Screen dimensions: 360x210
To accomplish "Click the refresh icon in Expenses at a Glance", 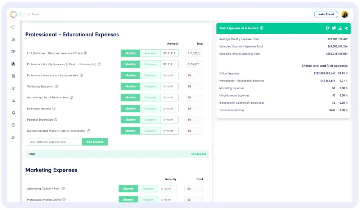I will point(328,28).
